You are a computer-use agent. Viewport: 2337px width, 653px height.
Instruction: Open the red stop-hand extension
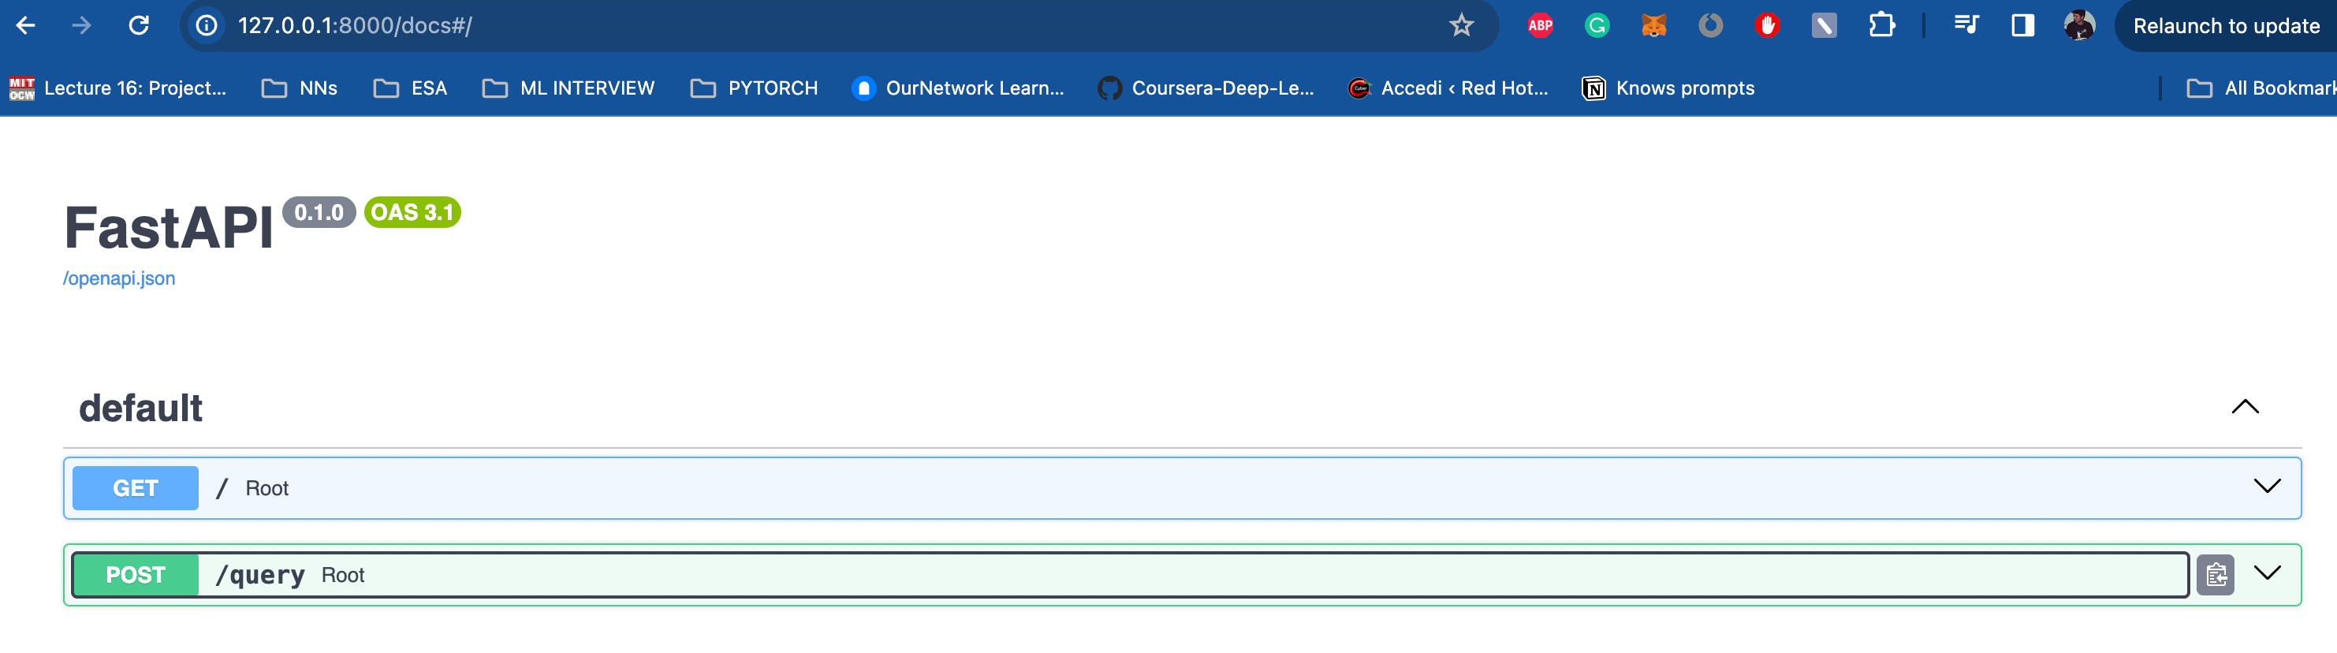(x=1766, y=25)
